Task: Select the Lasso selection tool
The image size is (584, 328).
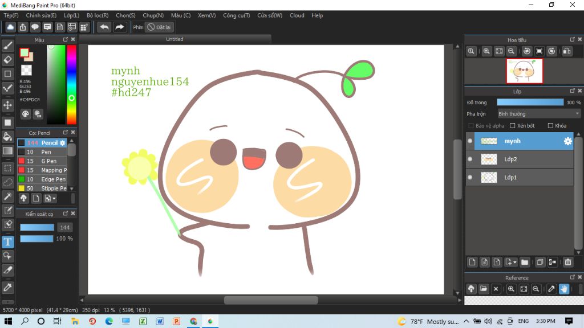Action: point(8,182)
